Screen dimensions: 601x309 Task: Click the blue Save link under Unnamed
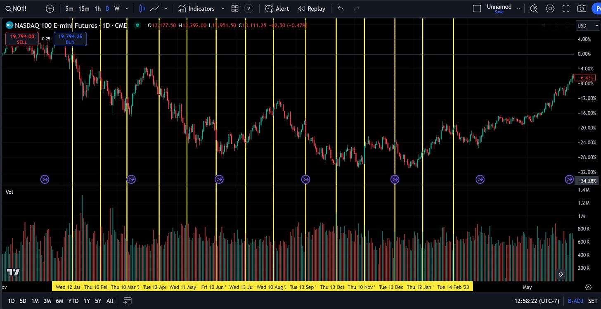[x=499, y=12]
